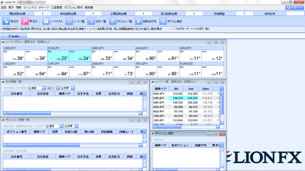Open the 注文一覧 order list icon

point(91,21)
